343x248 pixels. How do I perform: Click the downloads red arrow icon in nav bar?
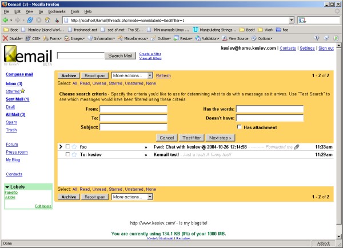click(57, 21)
